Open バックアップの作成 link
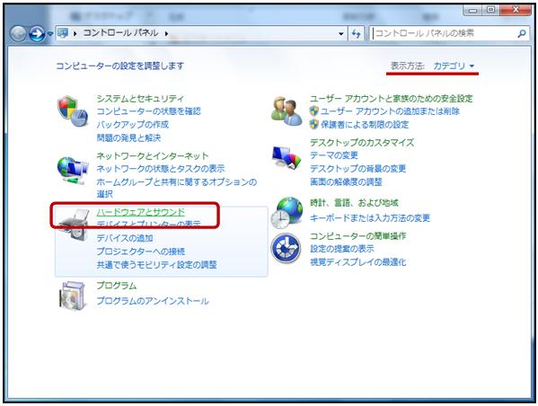The image size is (538, 406). [x=132, y=124]
